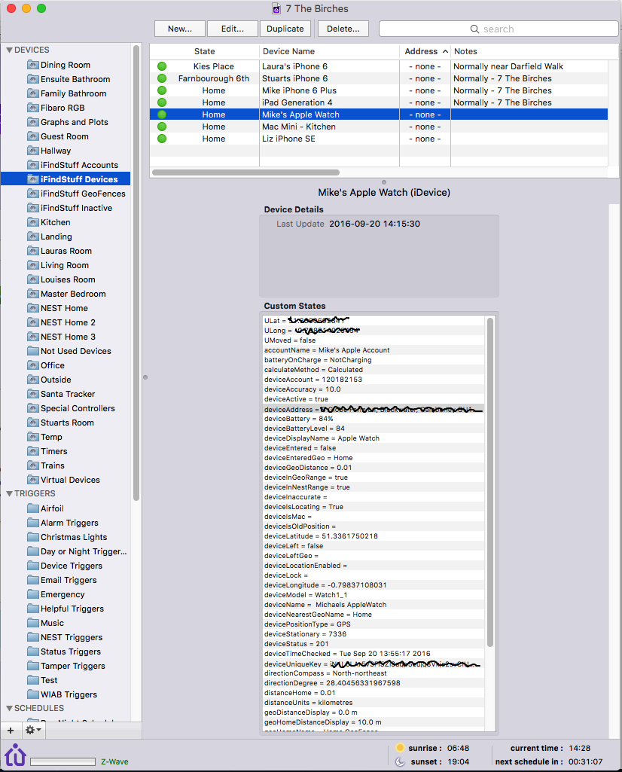Sort by the Notes column header
The width and height of the screenshot is (622, 772).
pos(535,51)
